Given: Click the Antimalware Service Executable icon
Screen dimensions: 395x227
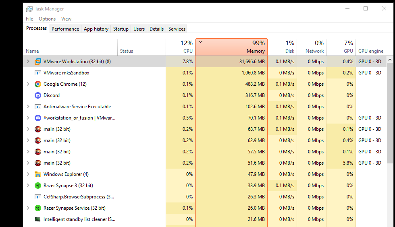Looking at the screenshot, I should [38, 107].
